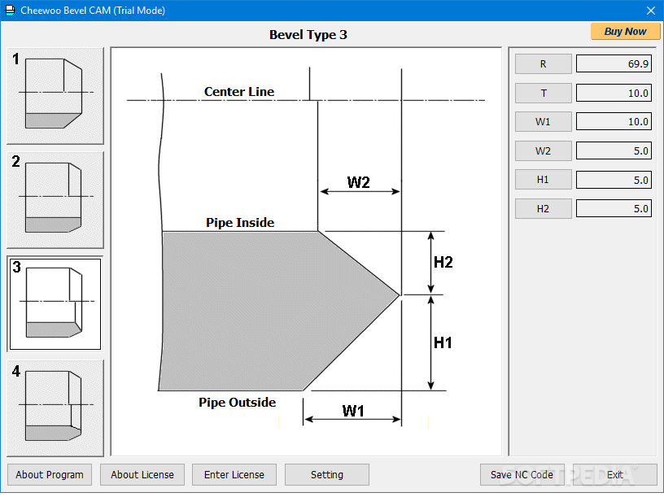The width and height of the screenshot is (664, 497).
Task: Focus the H1 value input field
Action: (x=614, y=180)
